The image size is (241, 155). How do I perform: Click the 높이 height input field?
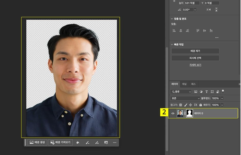click(192, 3)
